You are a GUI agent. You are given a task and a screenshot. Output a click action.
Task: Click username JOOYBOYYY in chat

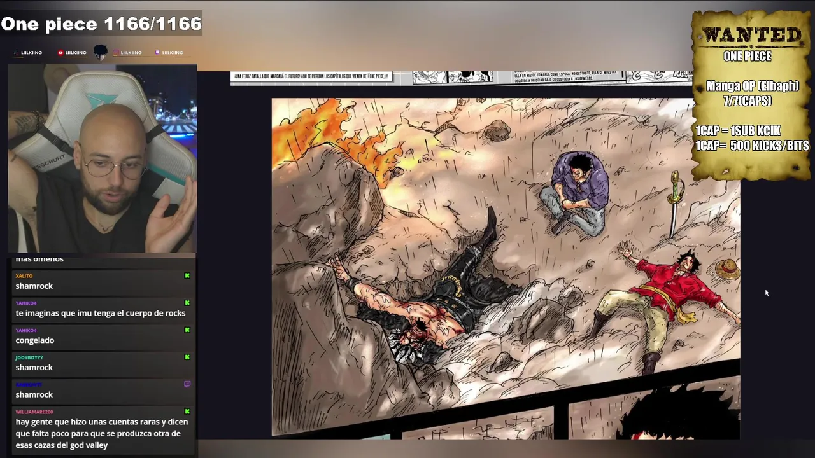(x=29, y=357)
